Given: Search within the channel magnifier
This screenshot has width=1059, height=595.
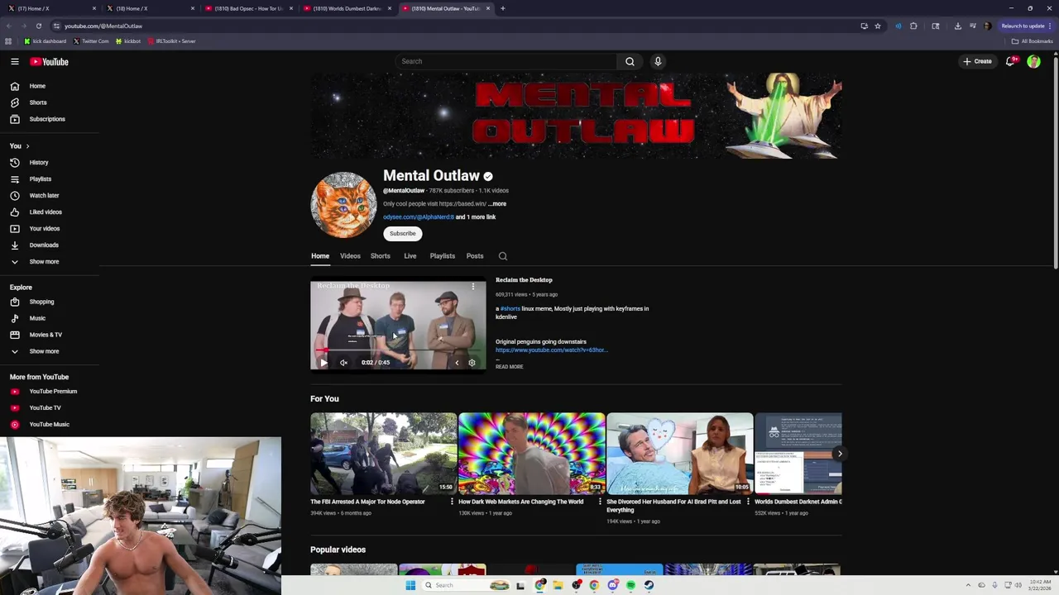Looking at the screenshot, I should (x=503, y=256).
